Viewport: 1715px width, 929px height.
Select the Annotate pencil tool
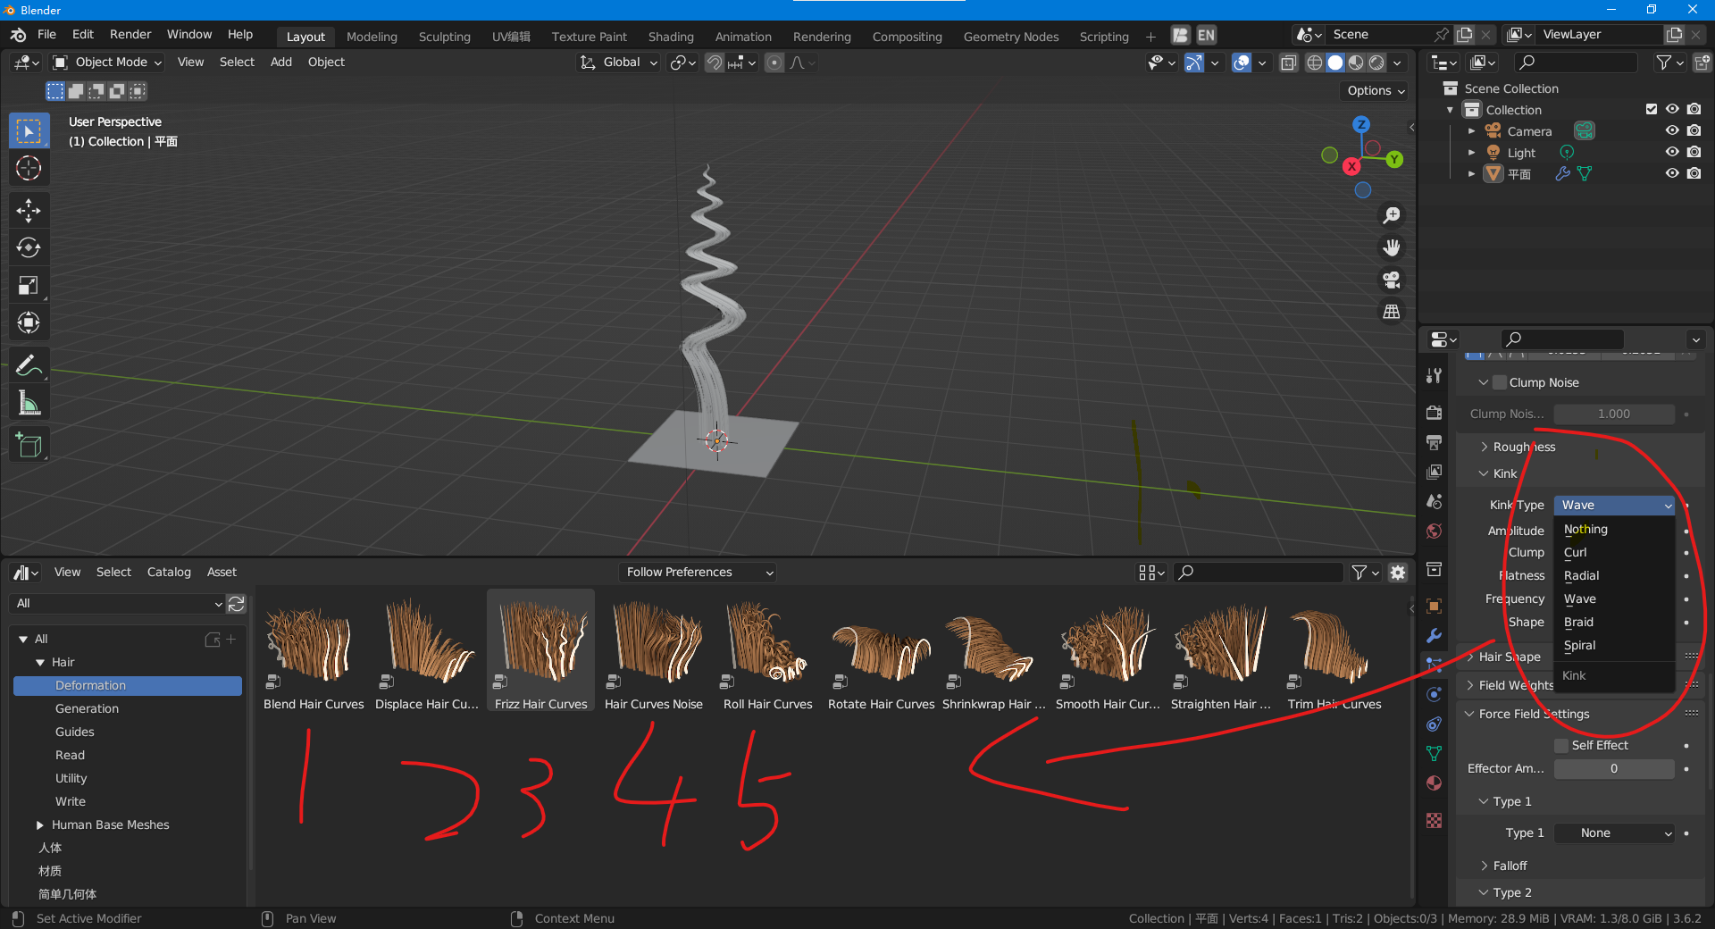pyautogui.click(x=29, y=365)
